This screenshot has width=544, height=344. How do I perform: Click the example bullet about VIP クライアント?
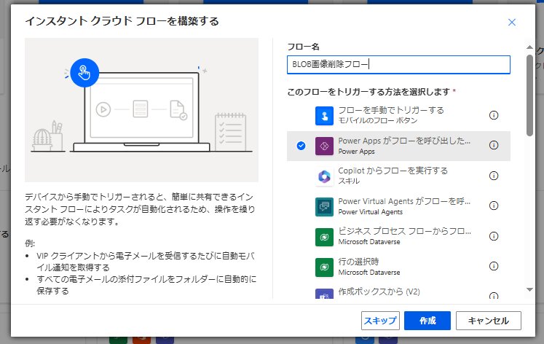tap(146, 262)
